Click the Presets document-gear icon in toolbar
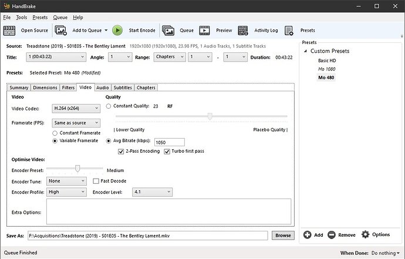Screen dimensions: 405x259 (x=289, y=31)
